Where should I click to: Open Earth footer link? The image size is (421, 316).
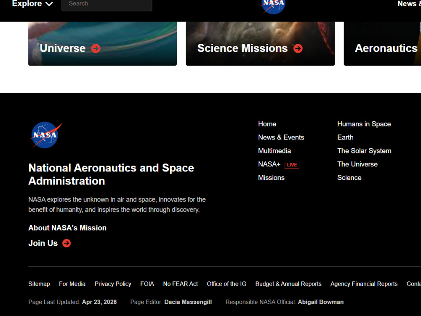[x=345, y=137]
